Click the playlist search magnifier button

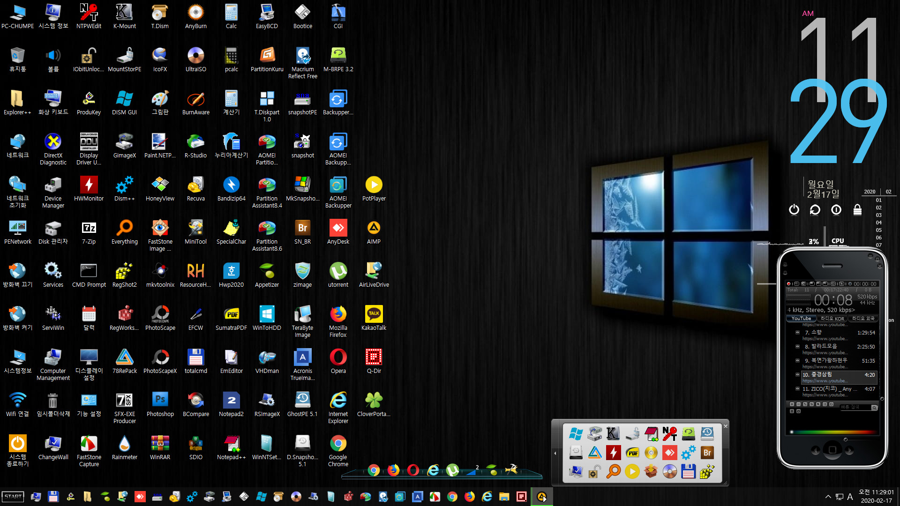(874, 408)
